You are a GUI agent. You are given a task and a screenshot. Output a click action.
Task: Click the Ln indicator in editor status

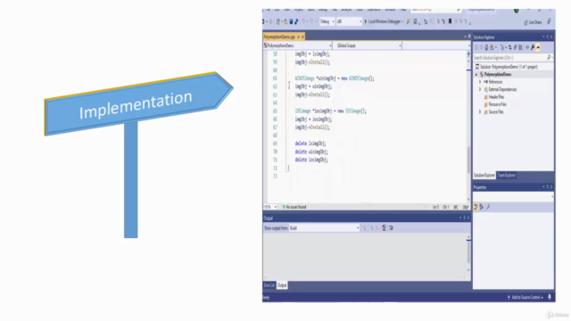point(435,207)
